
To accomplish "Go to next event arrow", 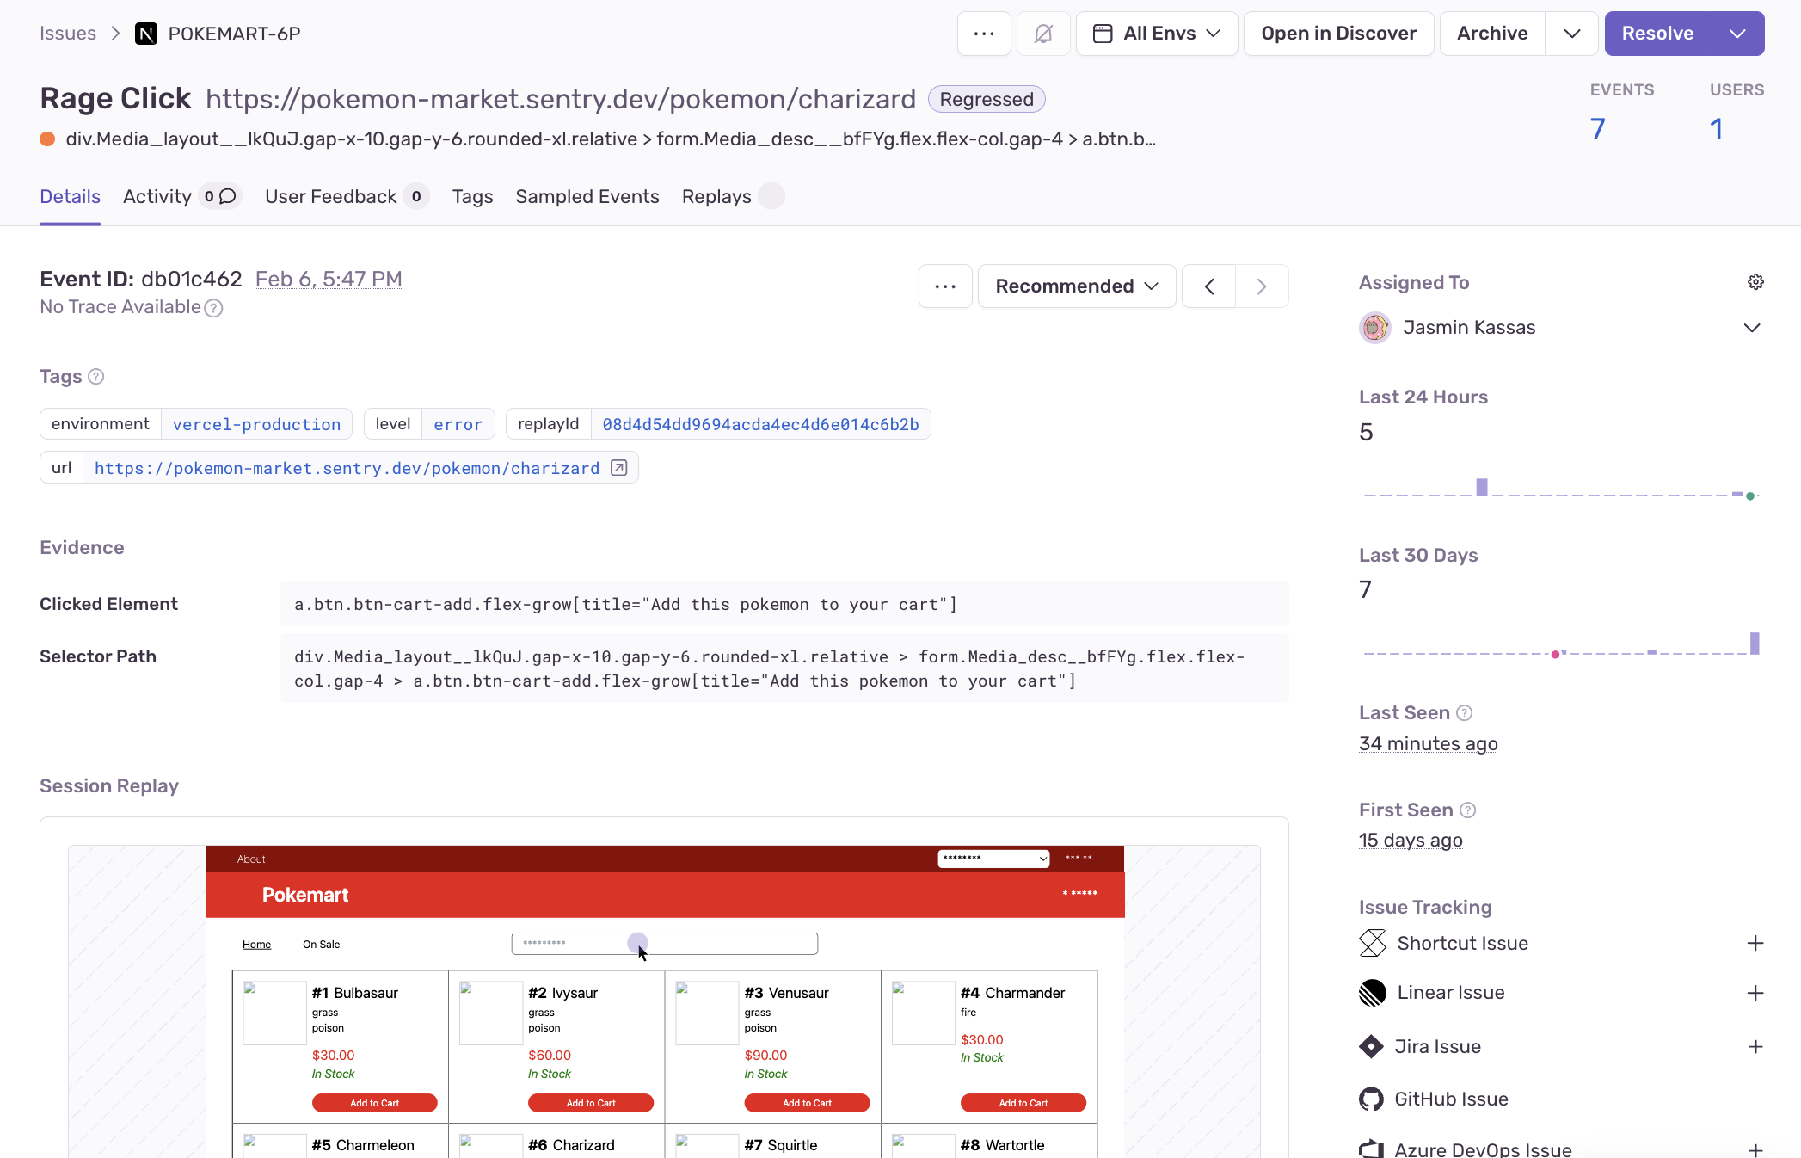I will (1262, 286).
